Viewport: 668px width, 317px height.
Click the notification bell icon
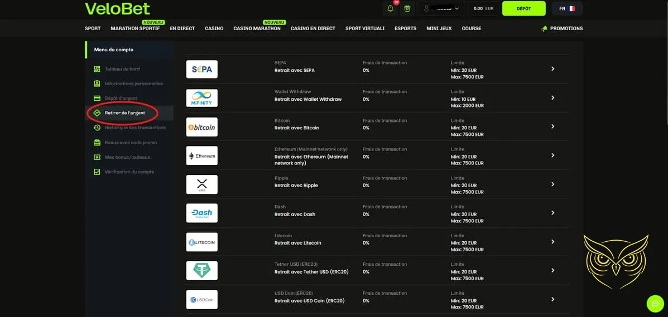pyautogui.click(x=391, y=8)
